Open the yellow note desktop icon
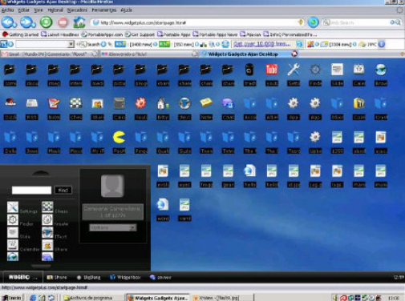The image size is (405, 301). tap(206, 102)
